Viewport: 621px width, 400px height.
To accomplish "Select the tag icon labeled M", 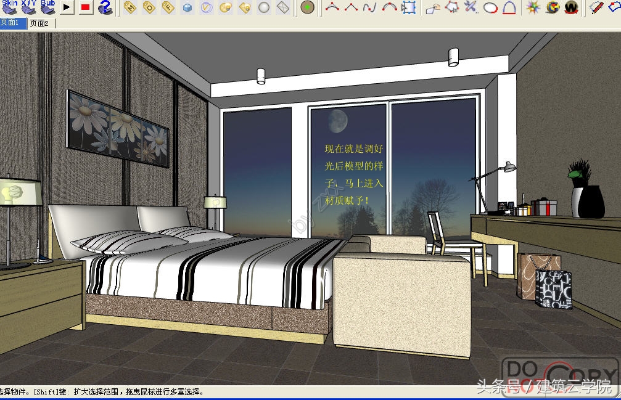I will pos(129,8).
